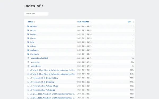Open the Italy folder link
The height and width of the screenshot is (99, 159).
click(x=32, y=42)
